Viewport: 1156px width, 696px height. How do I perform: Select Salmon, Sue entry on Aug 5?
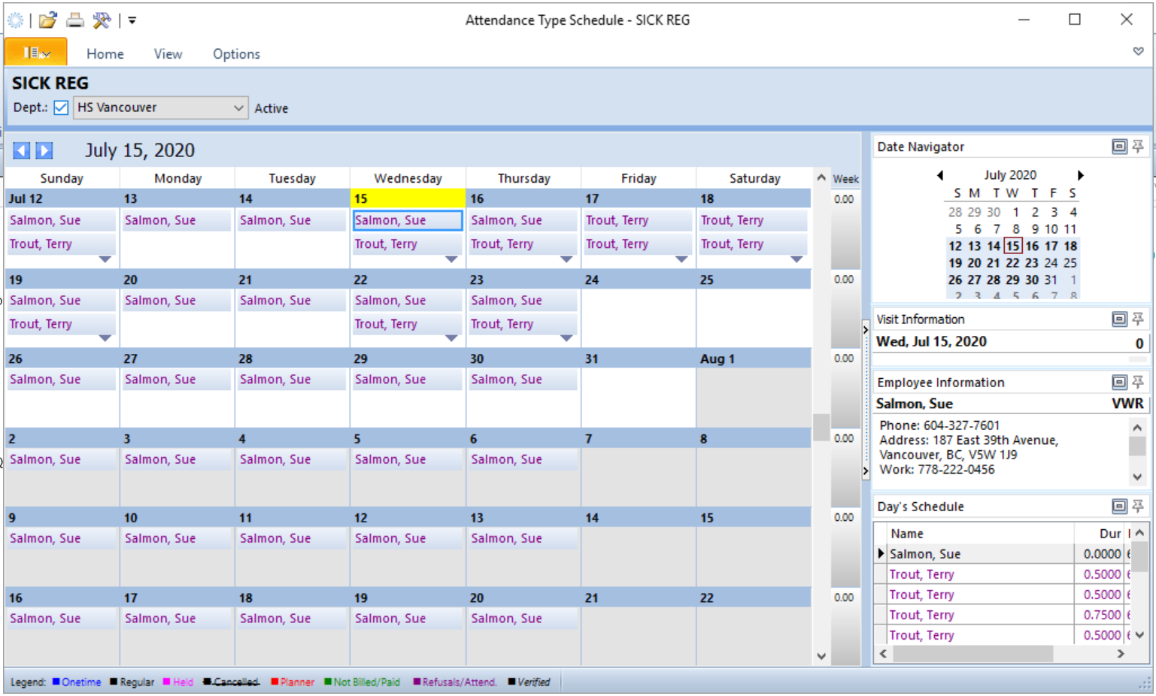coord(408,459)
